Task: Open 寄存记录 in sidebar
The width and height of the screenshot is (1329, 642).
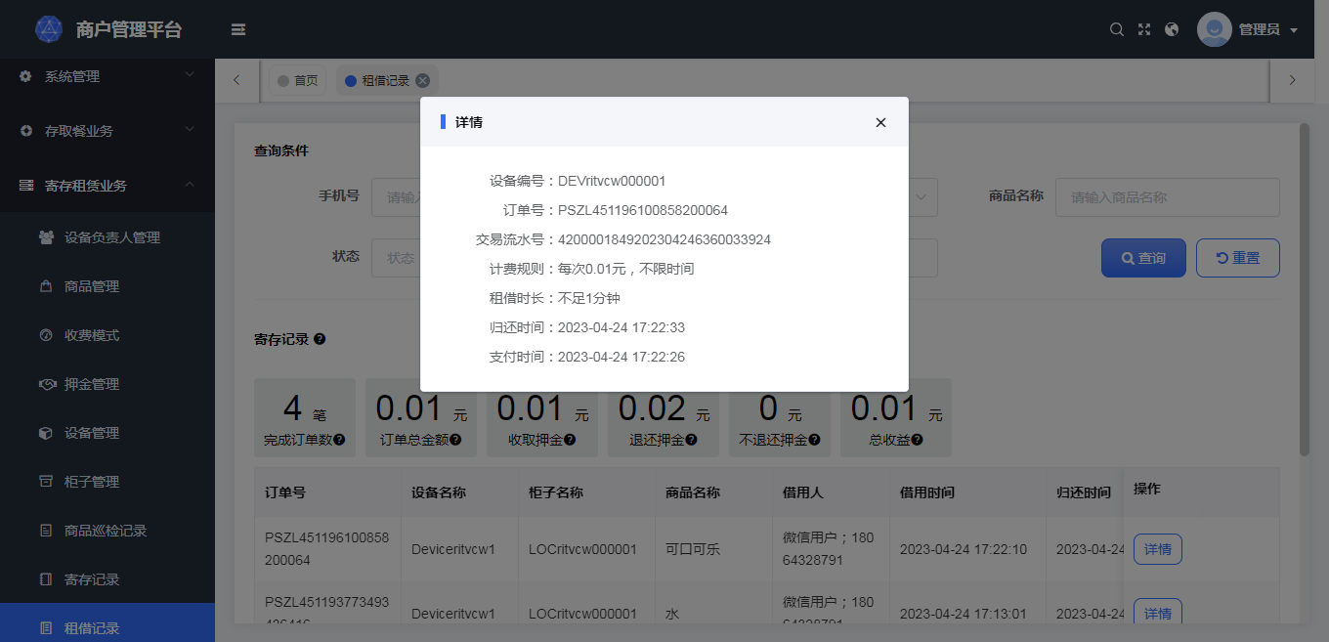Action: pyautogui.click(x=107, y=579)
